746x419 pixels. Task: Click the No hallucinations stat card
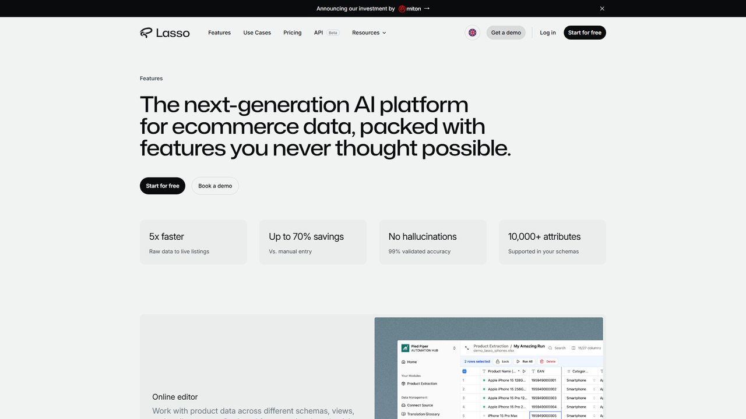pyautogui.click(x=432, y=242)
